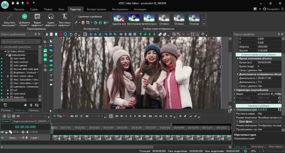Choose the green ellipse shape tool

[51, 65]
